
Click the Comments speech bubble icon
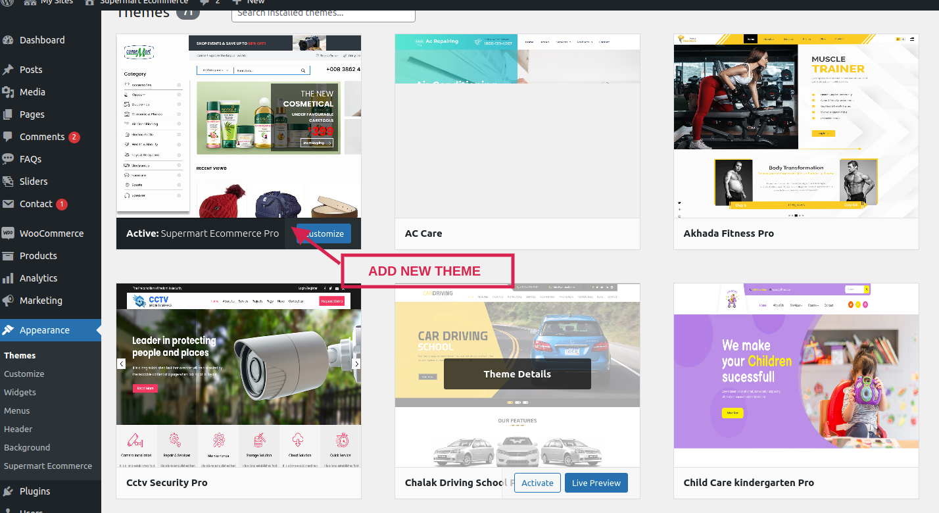pos(8,137)
